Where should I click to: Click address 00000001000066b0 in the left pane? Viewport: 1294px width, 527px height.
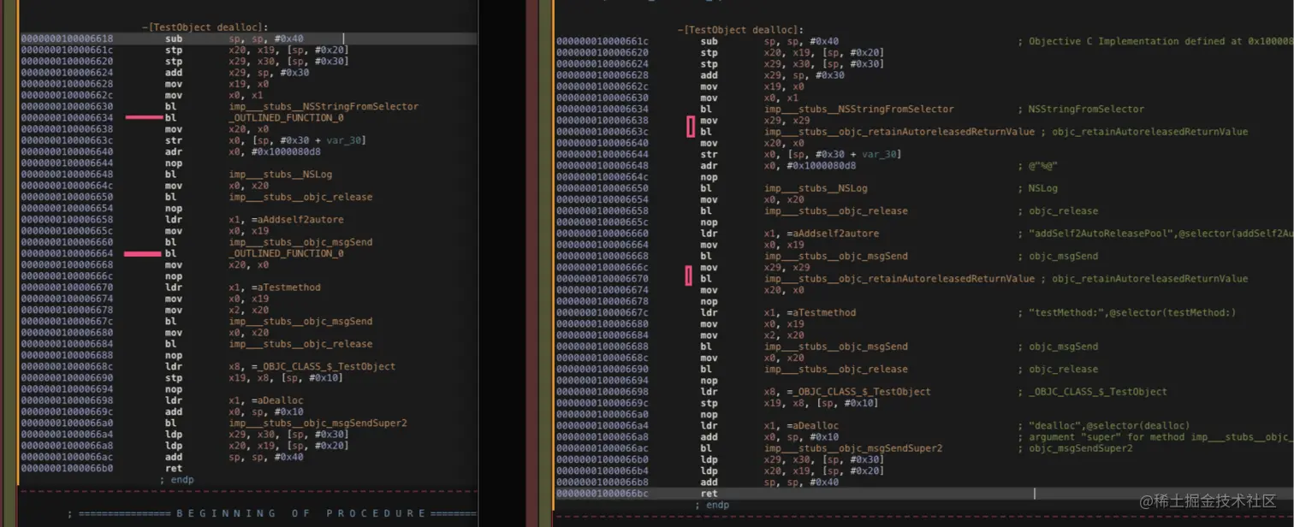tap(67, 468)
